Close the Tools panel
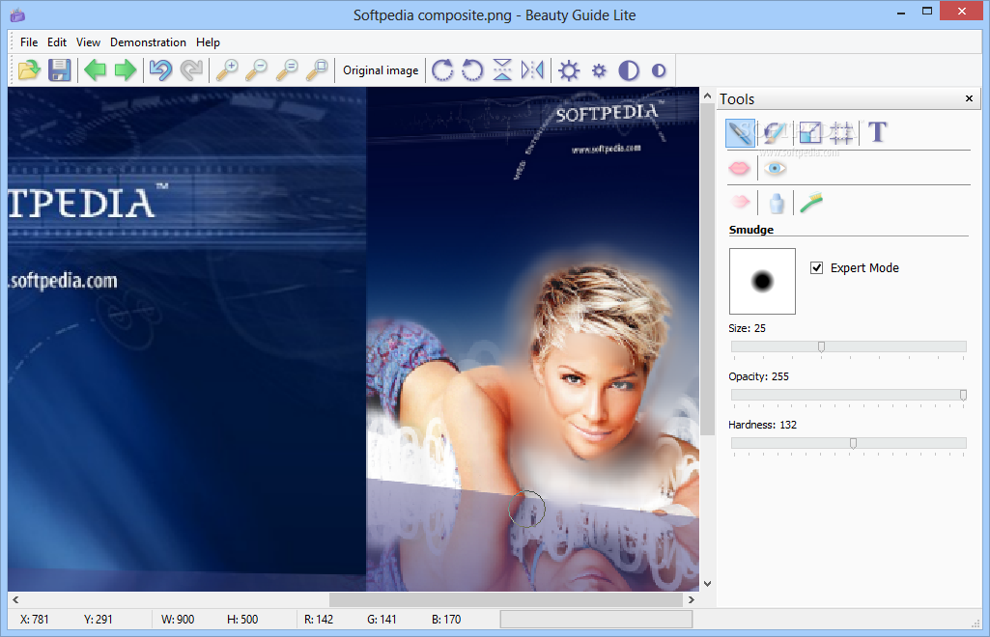The image size is (990, 637). 969,98
